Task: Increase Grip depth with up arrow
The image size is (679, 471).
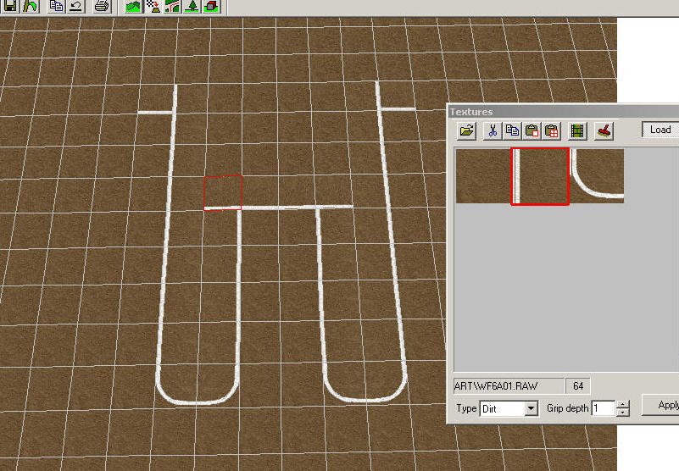Action: 623,404
